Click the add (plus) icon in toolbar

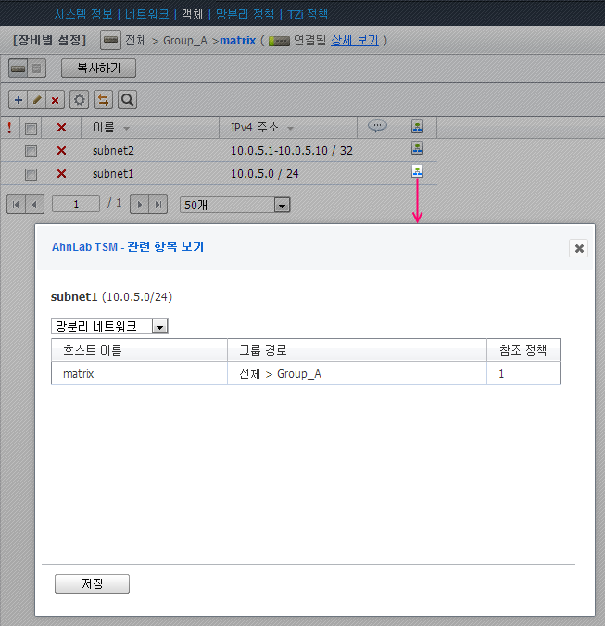(x=18, y=99)
